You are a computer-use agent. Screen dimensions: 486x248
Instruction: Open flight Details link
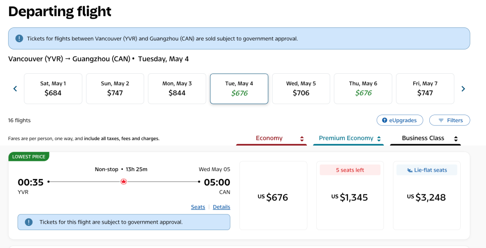221,207
